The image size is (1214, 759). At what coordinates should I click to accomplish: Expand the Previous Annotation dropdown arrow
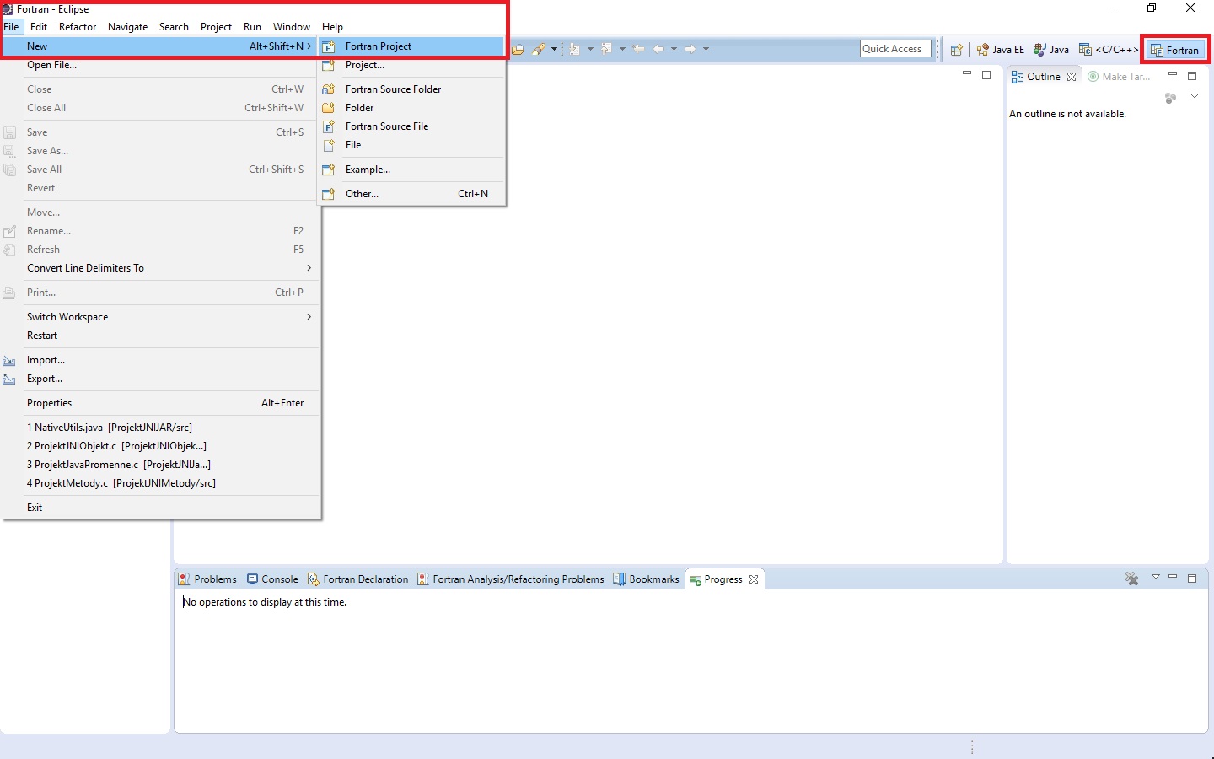(x=622, y=49)
